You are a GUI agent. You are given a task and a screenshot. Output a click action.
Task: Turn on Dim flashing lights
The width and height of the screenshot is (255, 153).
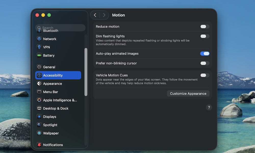pyautogui.click(x=205, y=36)
